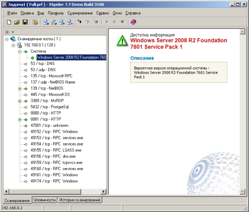Click the circle icon for 47001 / tcp - unknown
Viewport: 249px width, 212px height.
point(26,126)
